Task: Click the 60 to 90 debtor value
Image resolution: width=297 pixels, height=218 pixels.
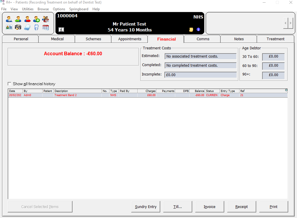Action: pos(273,66)
